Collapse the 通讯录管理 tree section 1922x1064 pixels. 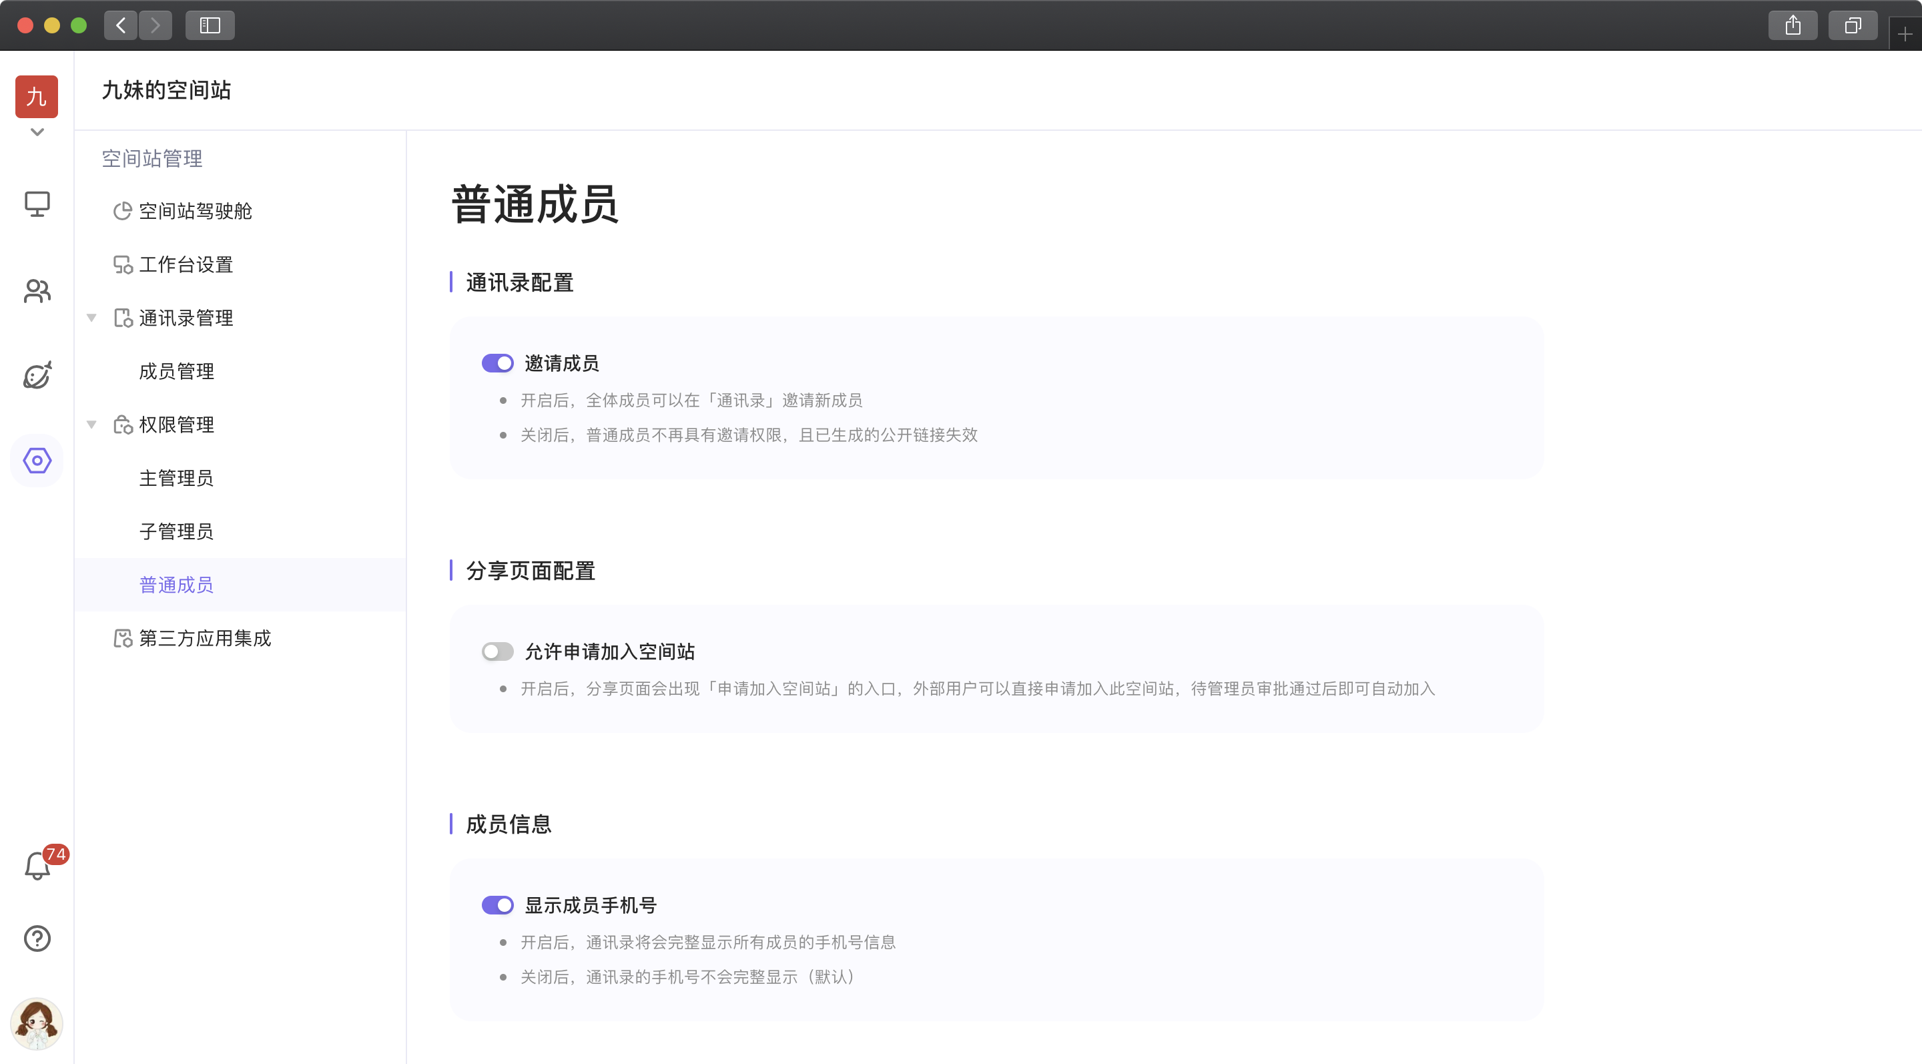tap(92, 318)
